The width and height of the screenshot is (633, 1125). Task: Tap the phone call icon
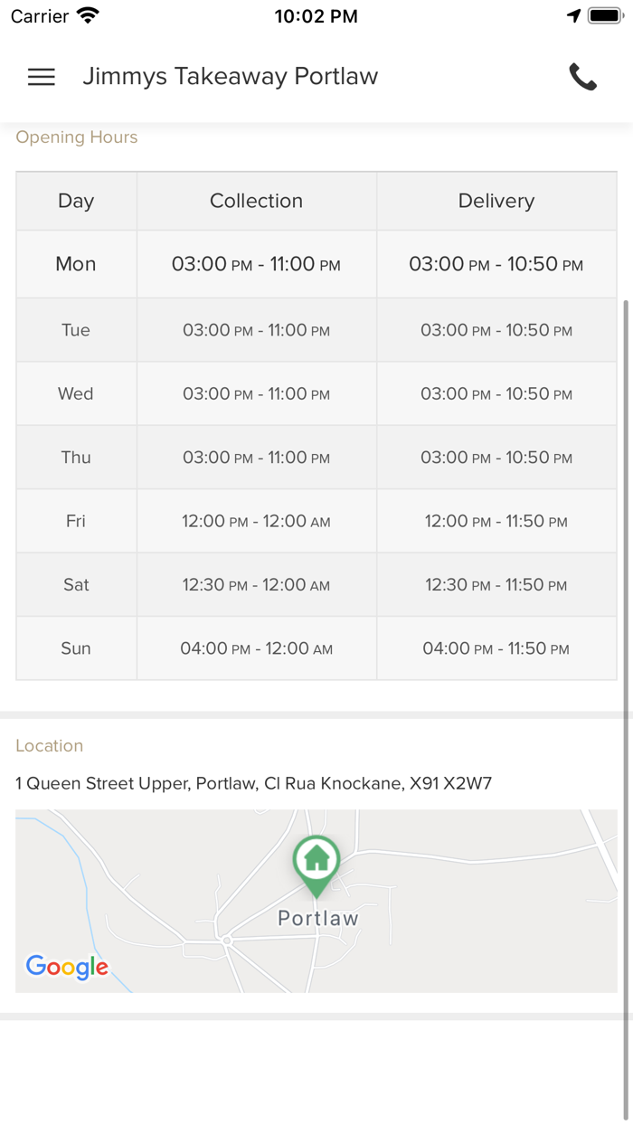582,77
